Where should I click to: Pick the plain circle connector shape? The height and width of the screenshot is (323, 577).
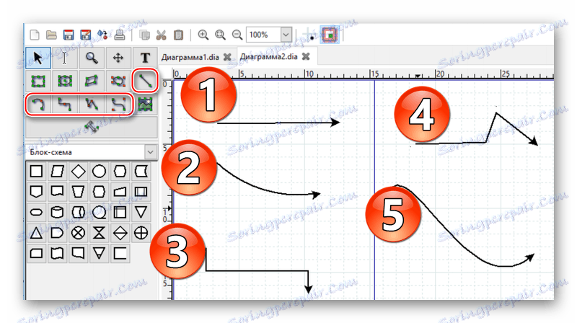tap(99, 171)
